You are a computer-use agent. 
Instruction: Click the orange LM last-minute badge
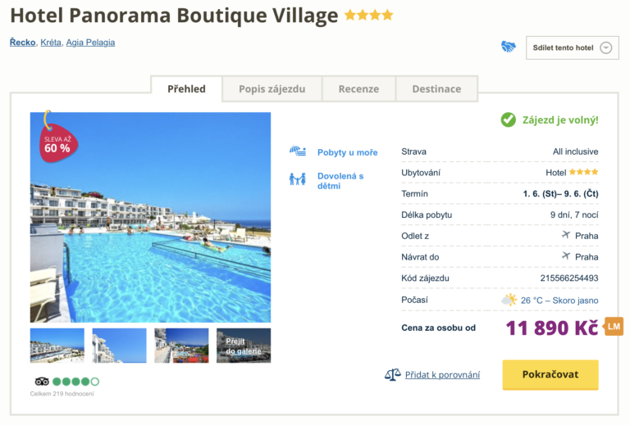tap(614, 327)
